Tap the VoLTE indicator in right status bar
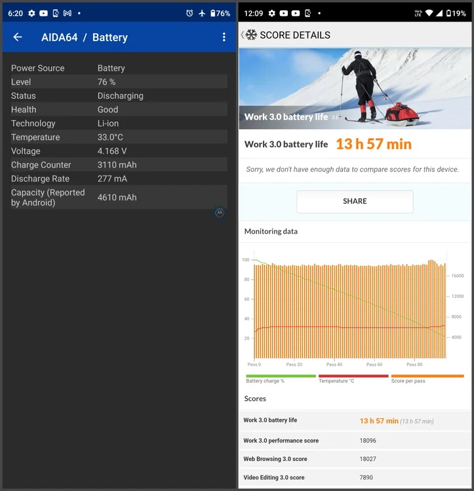This screenshot has width=474, height=491. tap(418, 13)
